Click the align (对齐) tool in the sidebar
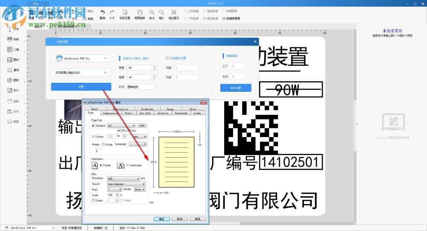Viewport: 427px width, 231px height. tap(13, 111)
